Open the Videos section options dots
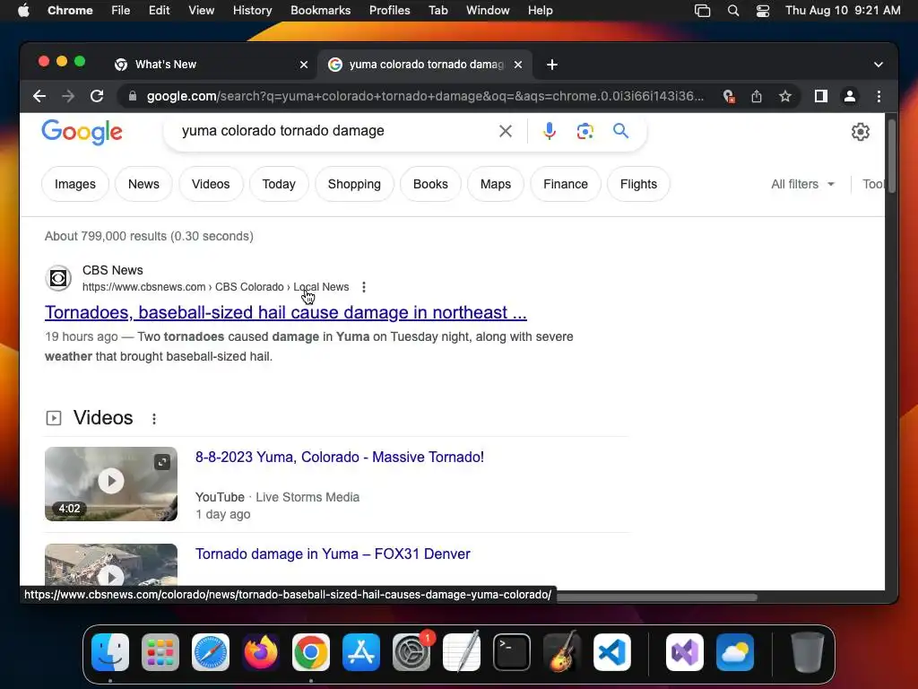The height and width of the screenshot is (689, 918). [x=154, y=419]
